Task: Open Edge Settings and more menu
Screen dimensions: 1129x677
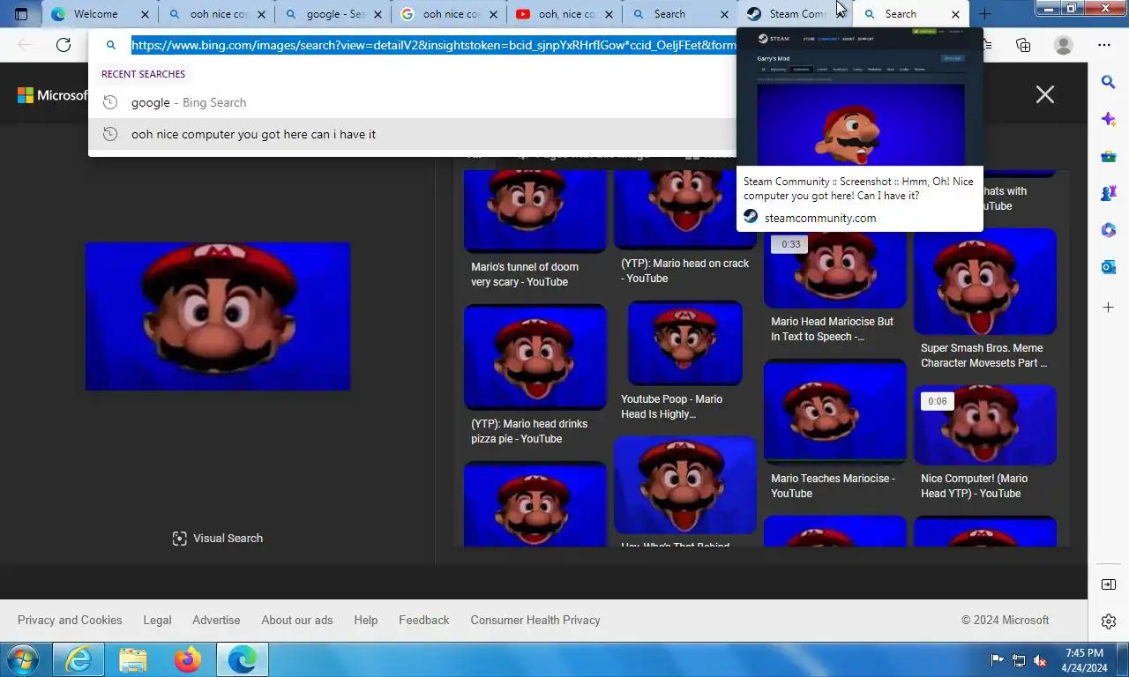Action: pos(1104,45)
